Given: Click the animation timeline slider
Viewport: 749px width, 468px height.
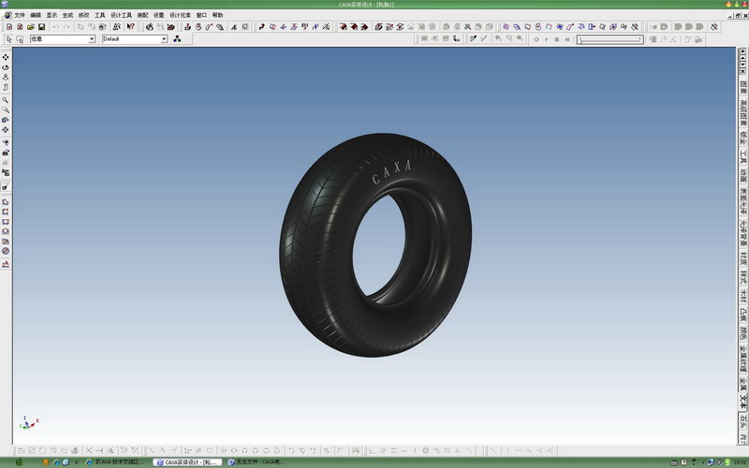Looking at the screenshot, I should (x=610, y=39).
